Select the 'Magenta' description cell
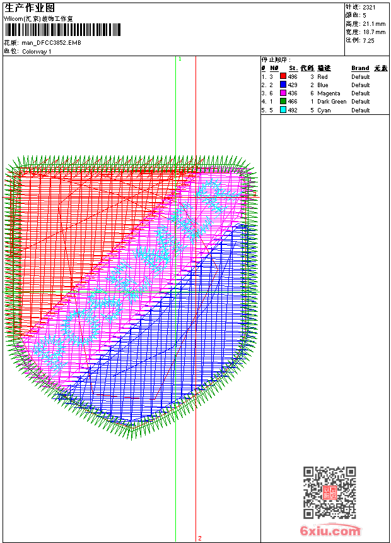The width and height of the screenshot is (391, 543). point(329,93)
